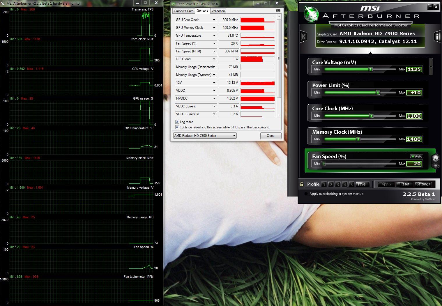Click the Core Clock value field 1100
Viewport: 442px width, 306px height.
pos(414,116)
